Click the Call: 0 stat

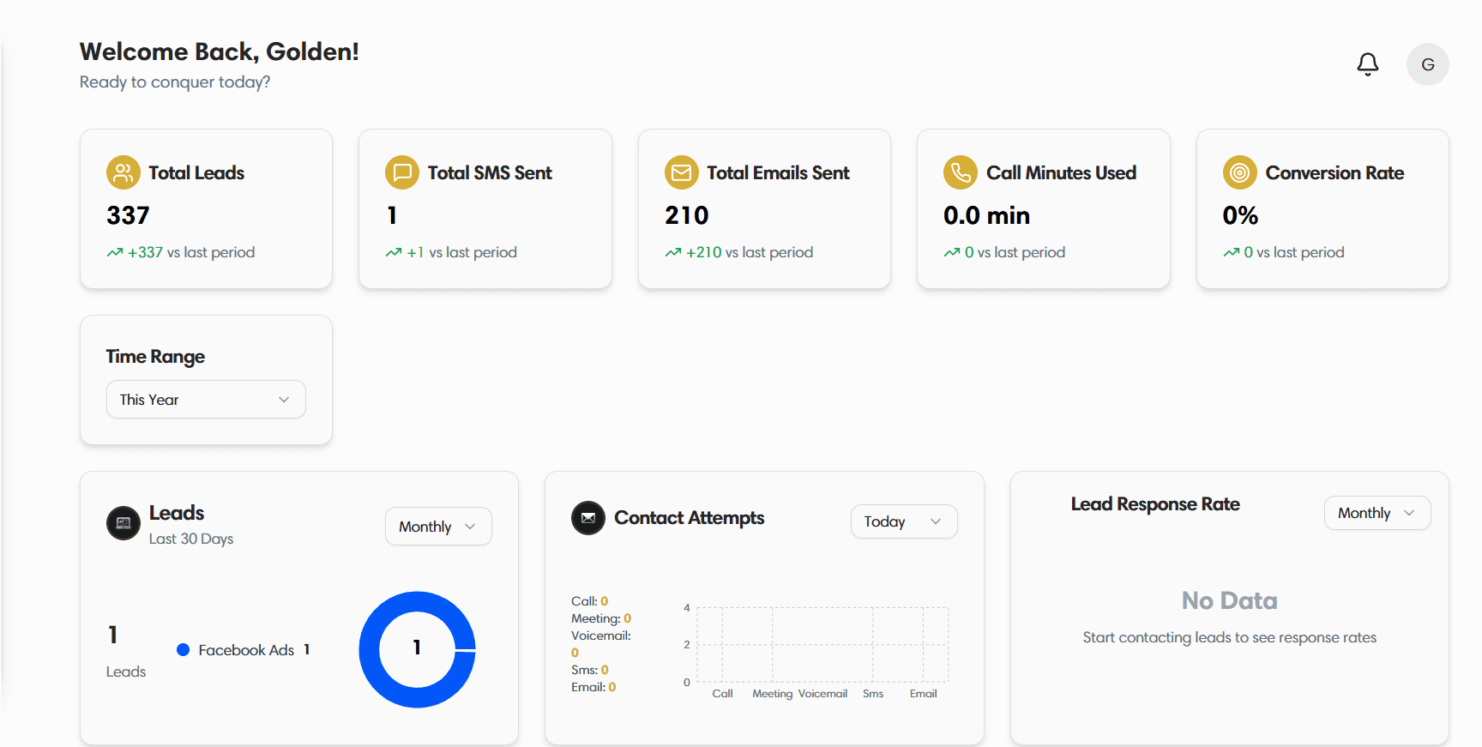tap(590, 601)
